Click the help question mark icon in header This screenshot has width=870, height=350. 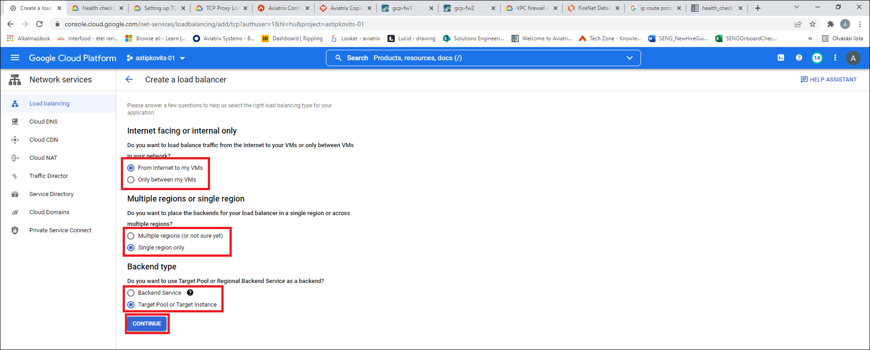click(799, 58)
